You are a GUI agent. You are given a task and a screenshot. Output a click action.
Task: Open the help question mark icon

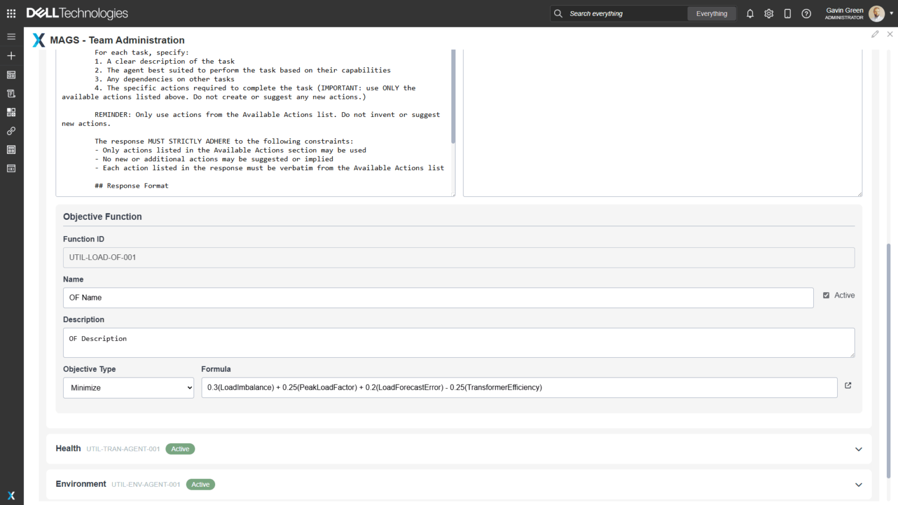(x=806, y=13)
